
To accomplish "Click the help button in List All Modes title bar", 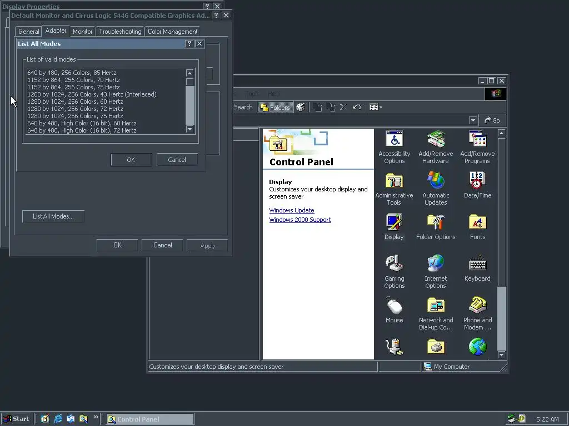I will tap(189, 44).
